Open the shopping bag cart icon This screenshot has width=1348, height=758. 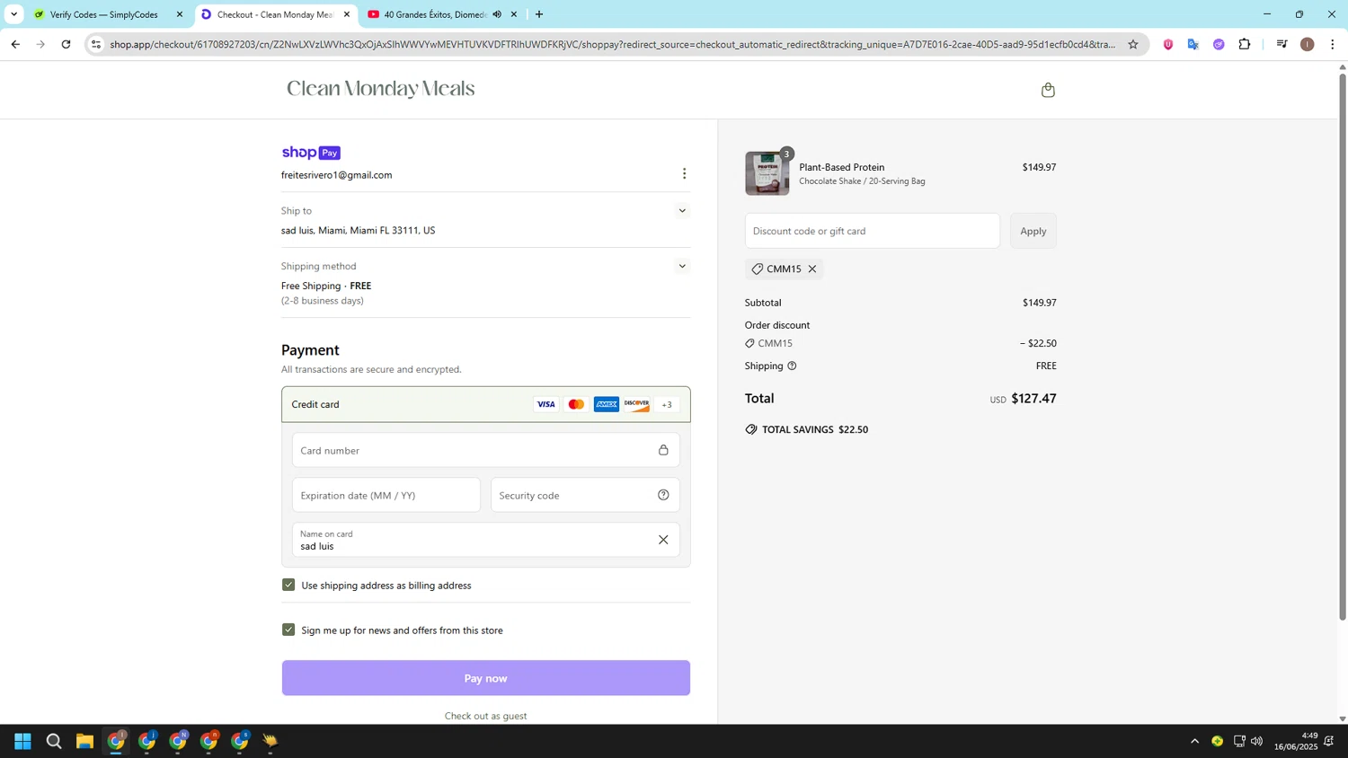1048,90
